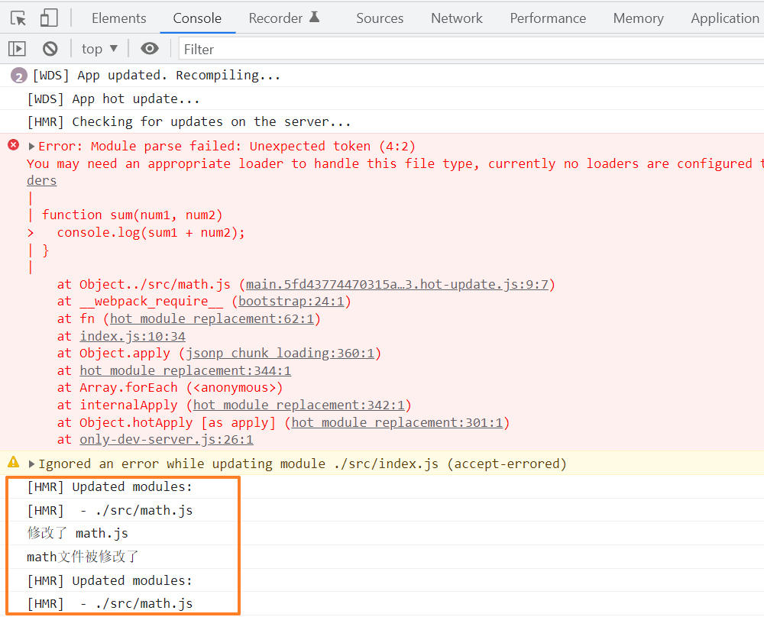Focus the console Filter input
764x617 pixels.
tap(471, 49)
